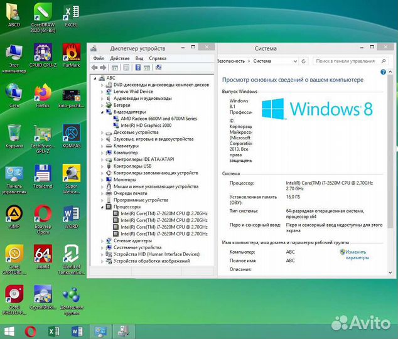Click the Изменить параметры link
Image resolution: width=398 pixels, height=339 pixels.
pyautogui.click(x=357, y=255)
